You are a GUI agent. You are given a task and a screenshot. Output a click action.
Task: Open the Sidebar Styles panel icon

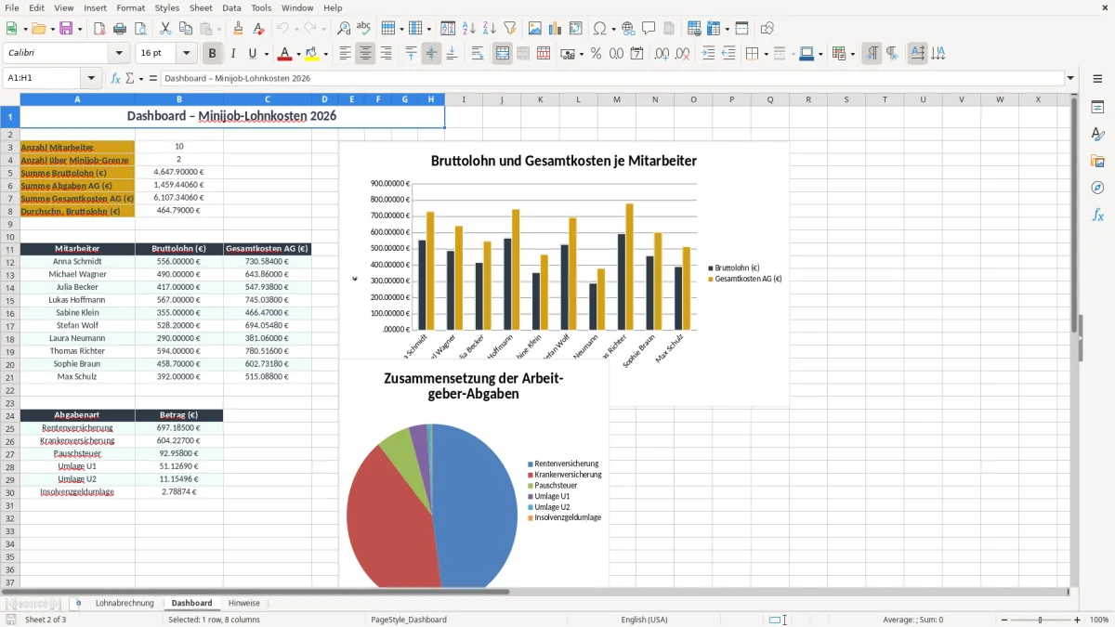(1097, 135)
